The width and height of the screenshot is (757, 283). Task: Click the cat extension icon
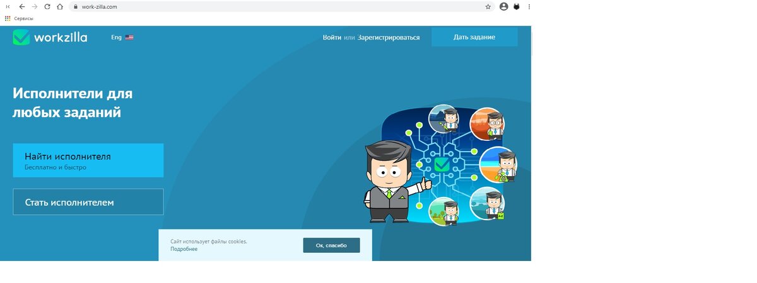516,7
